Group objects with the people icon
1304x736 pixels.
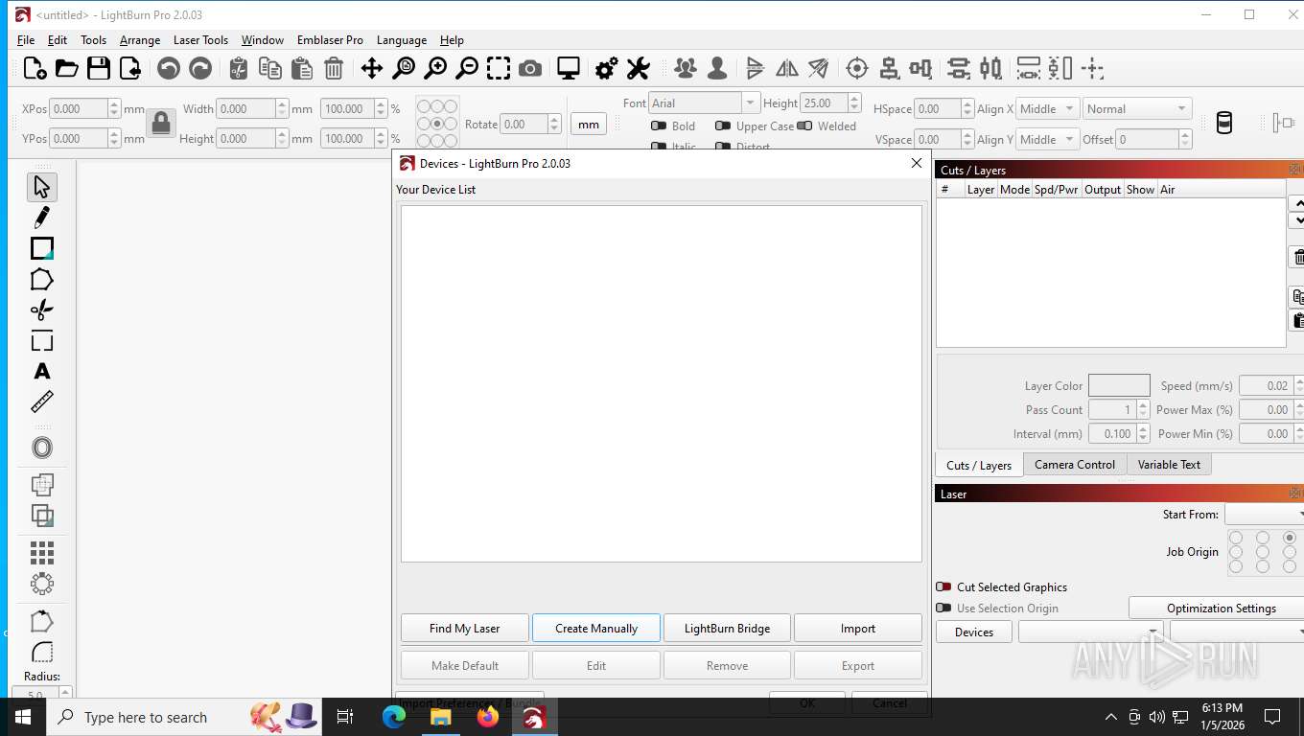(686, 68)
